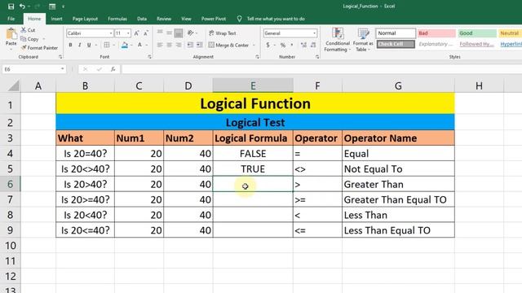This screenshot has height=293, width=522.
Task: Select the row 7 header
Action: pos(11,199)
